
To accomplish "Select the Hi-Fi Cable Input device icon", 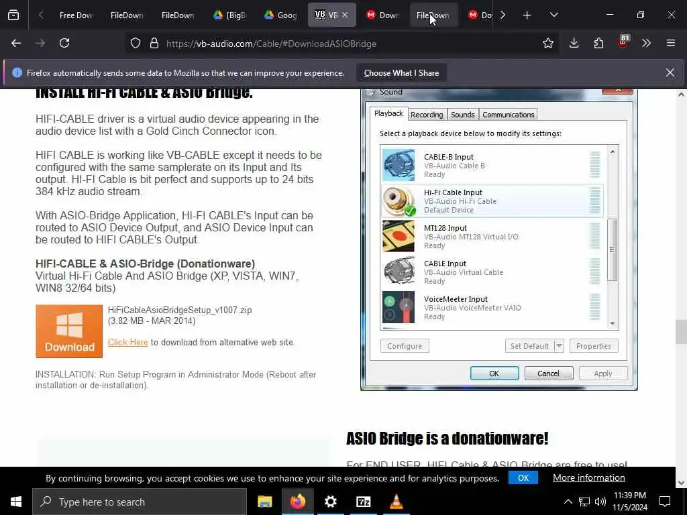I will point(399,201).
